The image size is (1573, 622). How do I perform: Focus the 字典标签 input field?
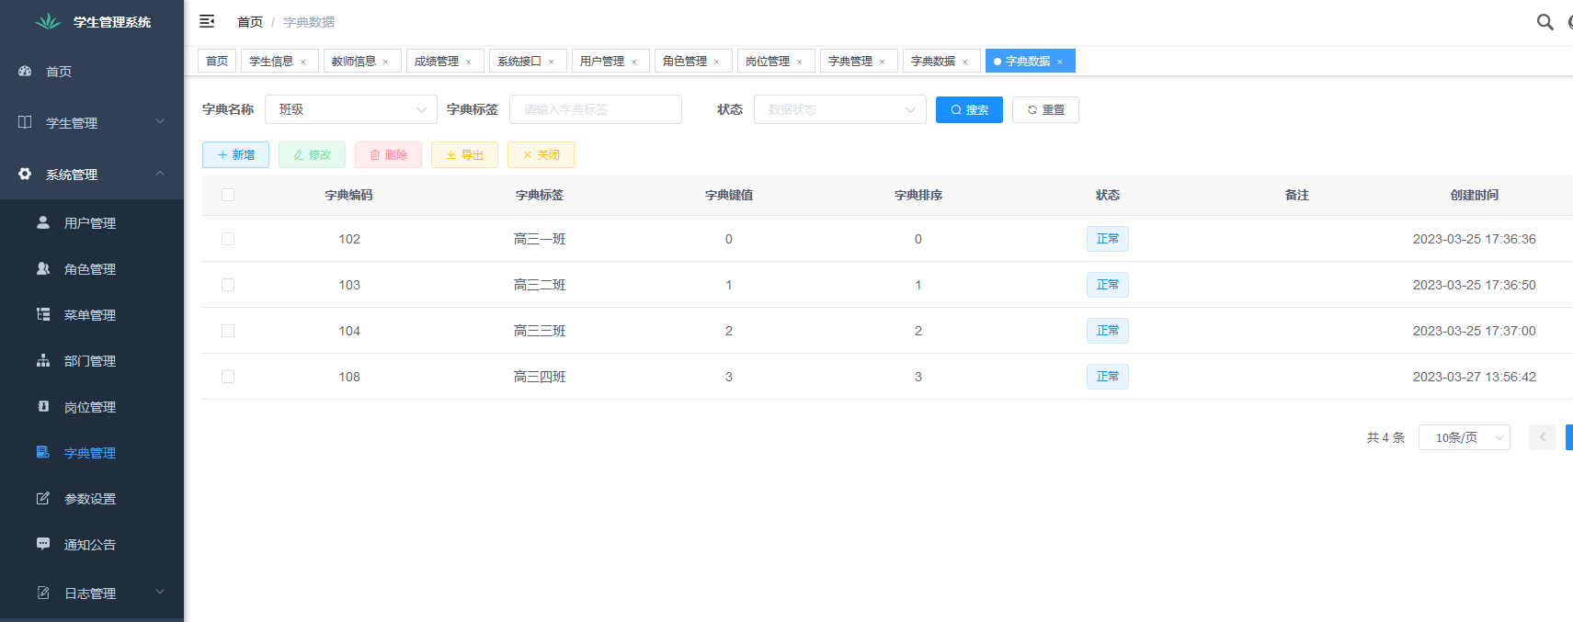596,109
